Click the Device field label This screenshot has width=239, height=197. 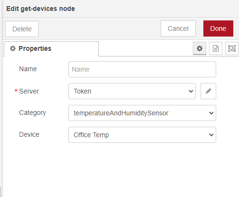point(29,134)
